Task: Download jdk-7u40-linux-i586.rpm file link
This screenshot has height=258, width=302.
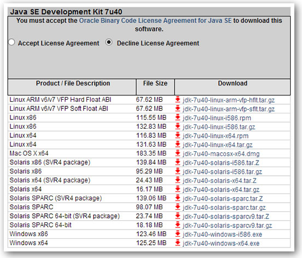Action: (x=217, y=118)
